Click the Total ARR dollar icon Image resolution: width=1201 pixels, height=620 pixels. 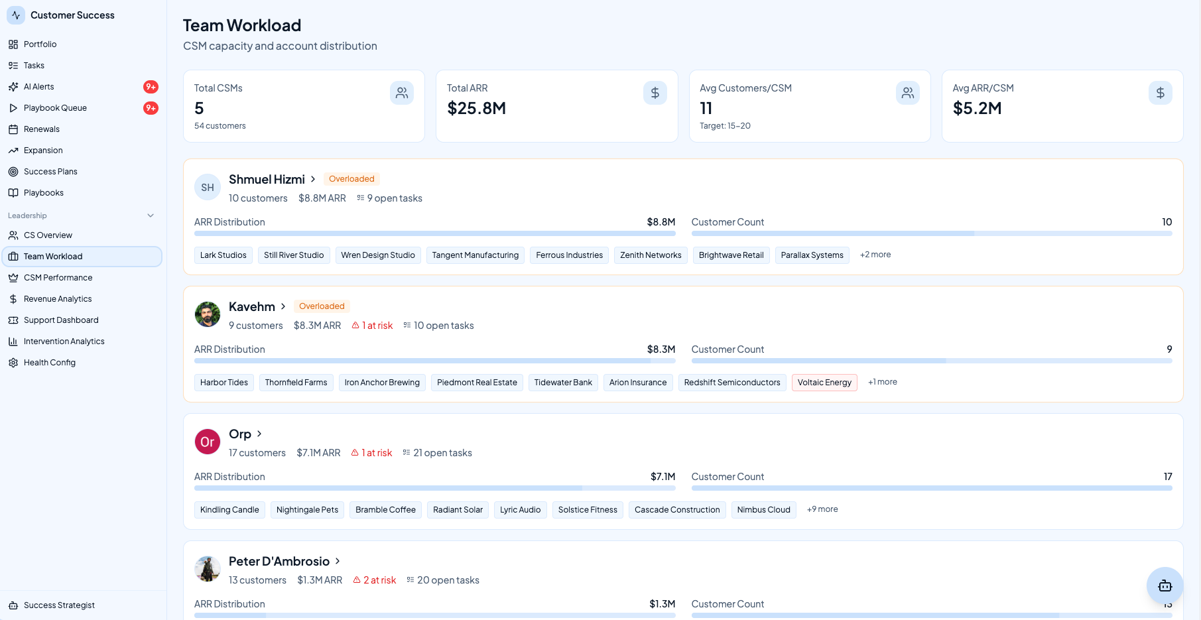coord(655,93)
